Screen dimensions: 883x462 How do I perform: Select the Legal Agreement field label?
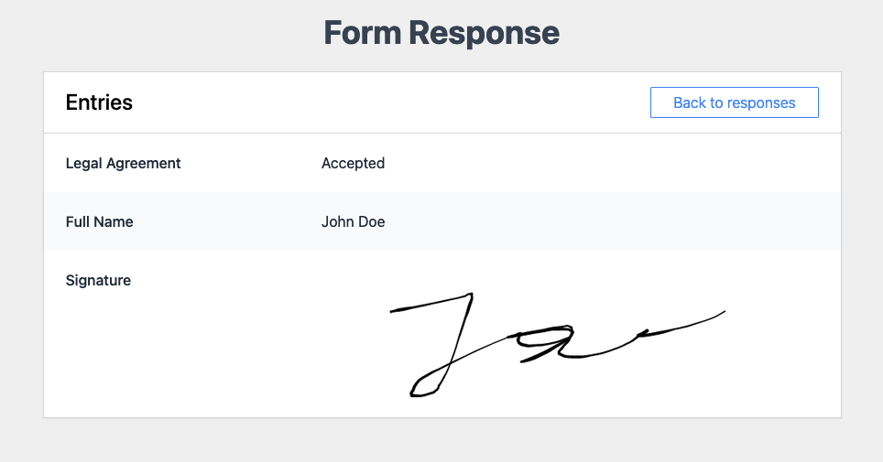124,163
